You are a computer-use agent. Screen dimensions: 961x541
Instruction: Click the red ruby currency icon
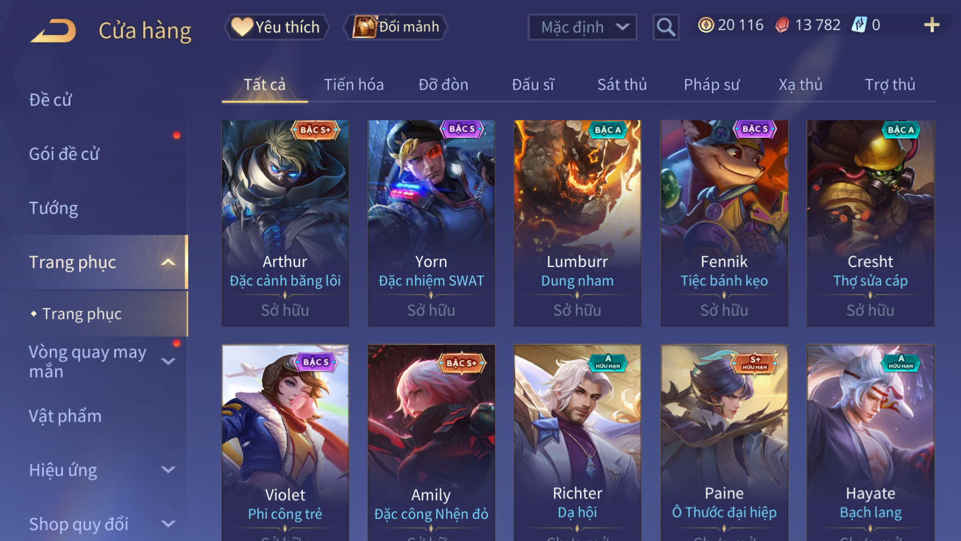[782, 25]
